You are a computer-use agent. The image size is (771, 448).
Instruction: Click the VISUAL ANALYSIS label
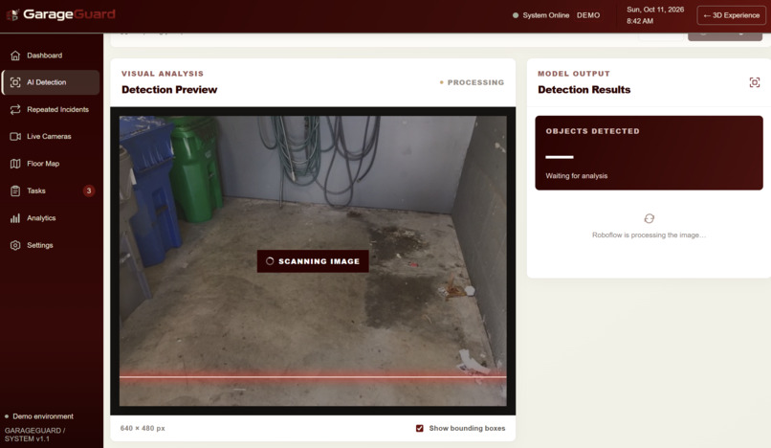coord(163,74)
